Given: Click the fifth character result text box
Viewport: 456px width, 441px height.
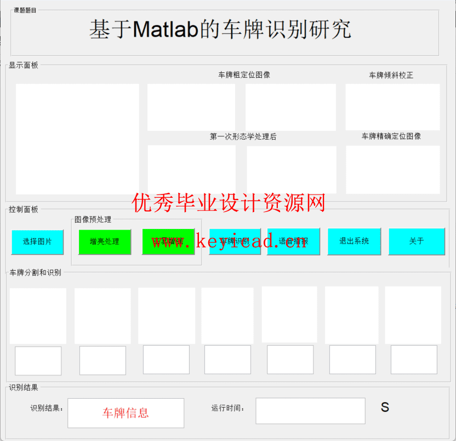Looking at the screenshot, I should (290, 359).
